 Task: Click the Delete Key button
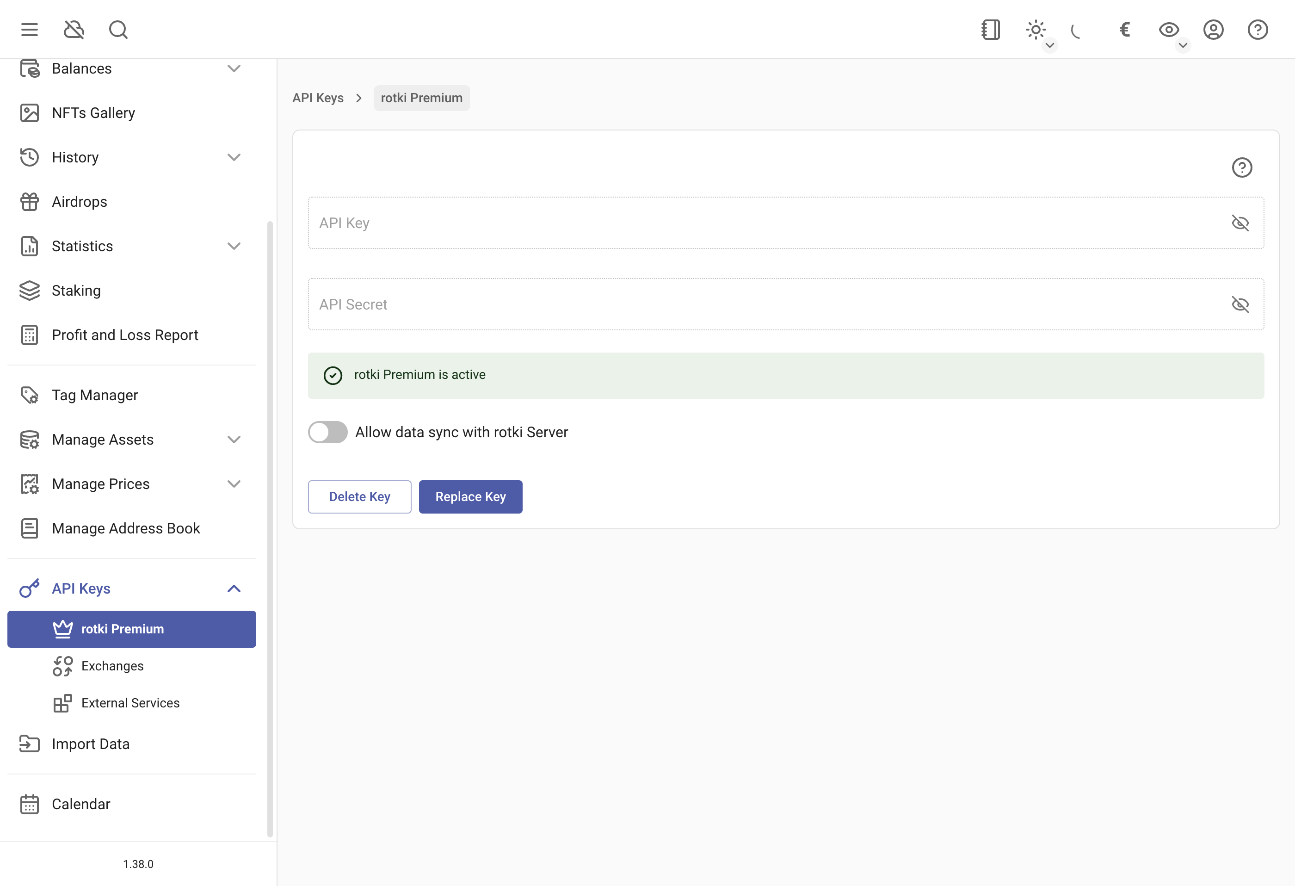point(359,497)
